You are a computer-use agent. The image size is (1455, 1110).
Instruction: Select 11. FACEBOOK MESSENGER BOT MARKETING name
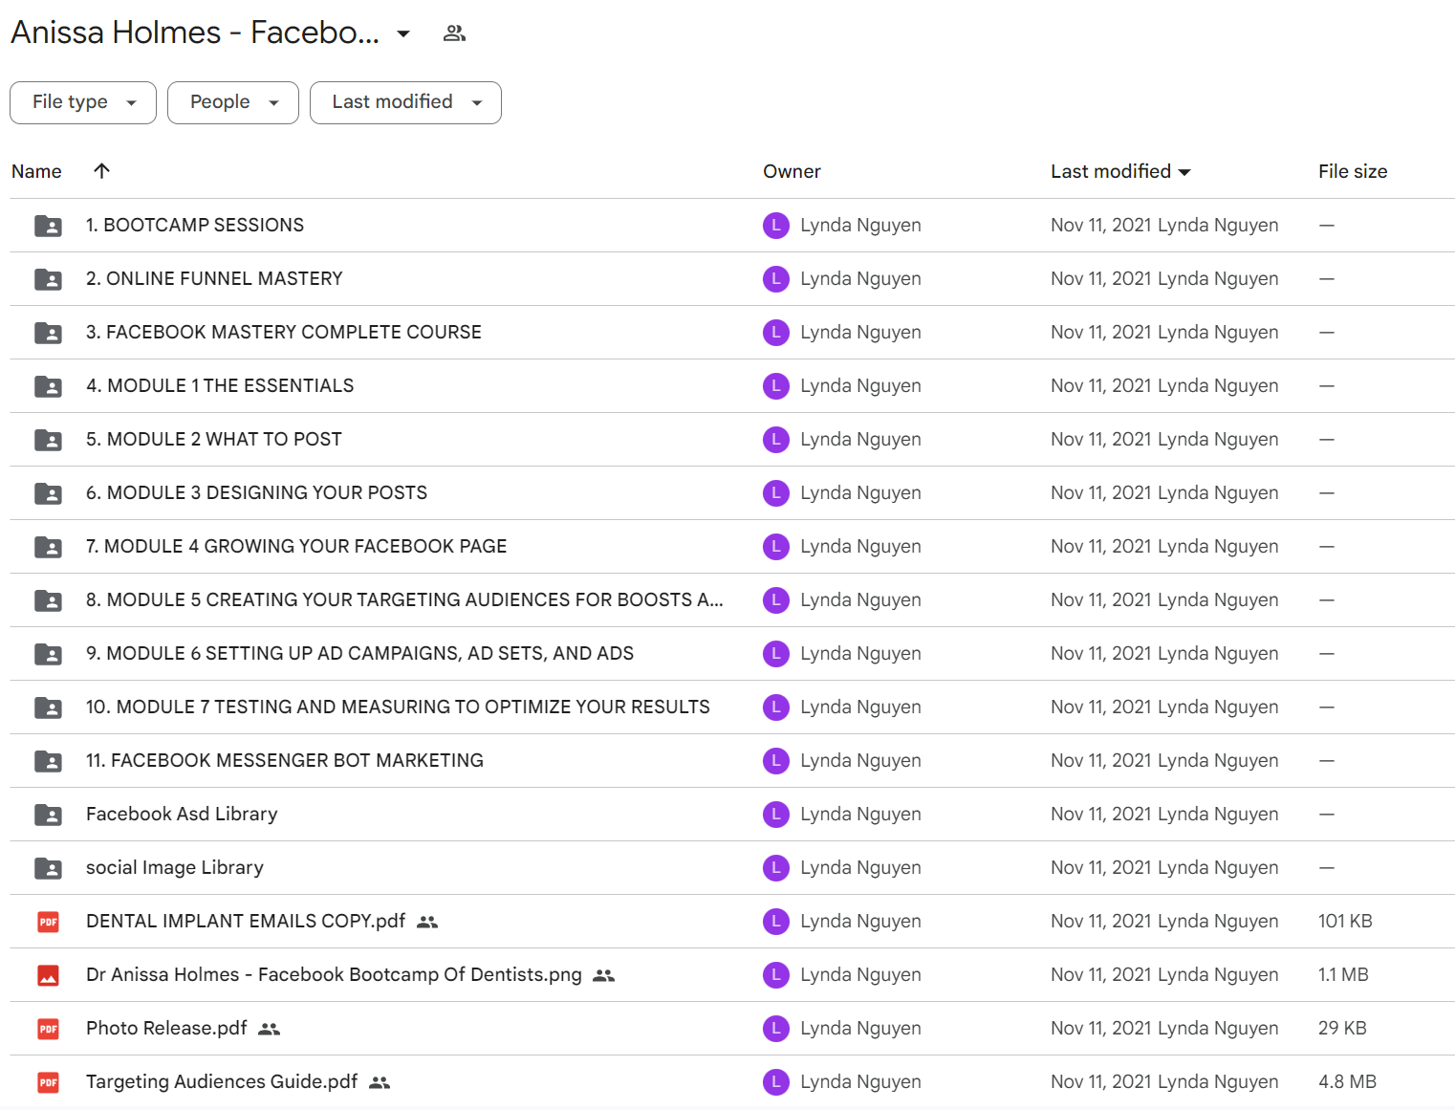point(285,760)
